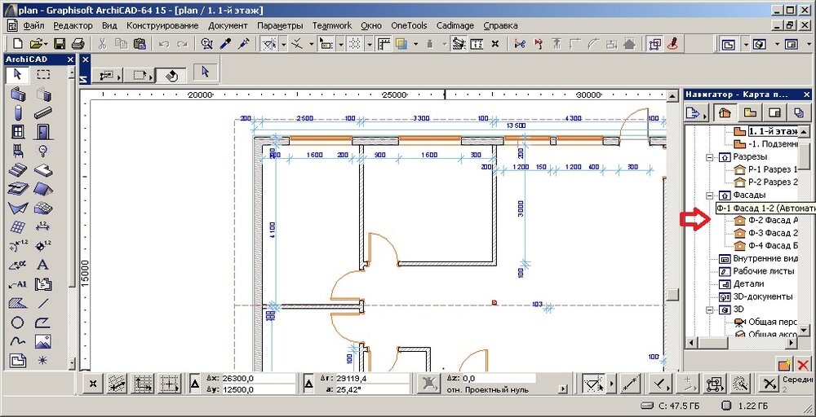Inject parameters with the syringe icon

coord(242,44)
